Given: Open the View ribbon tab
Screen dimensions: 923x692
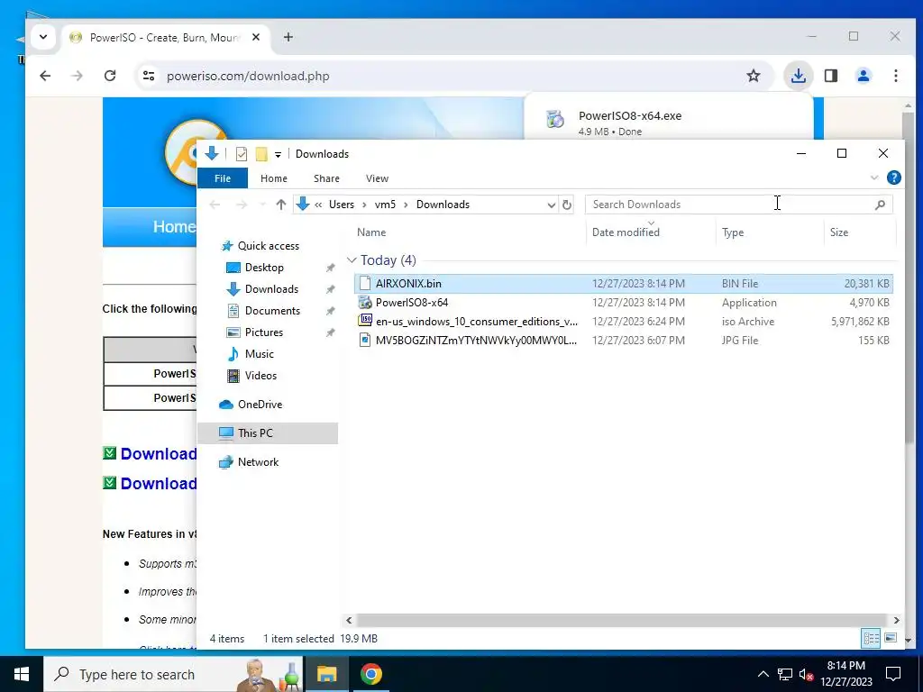Looking at the screenshot, I should coord(377,178).
